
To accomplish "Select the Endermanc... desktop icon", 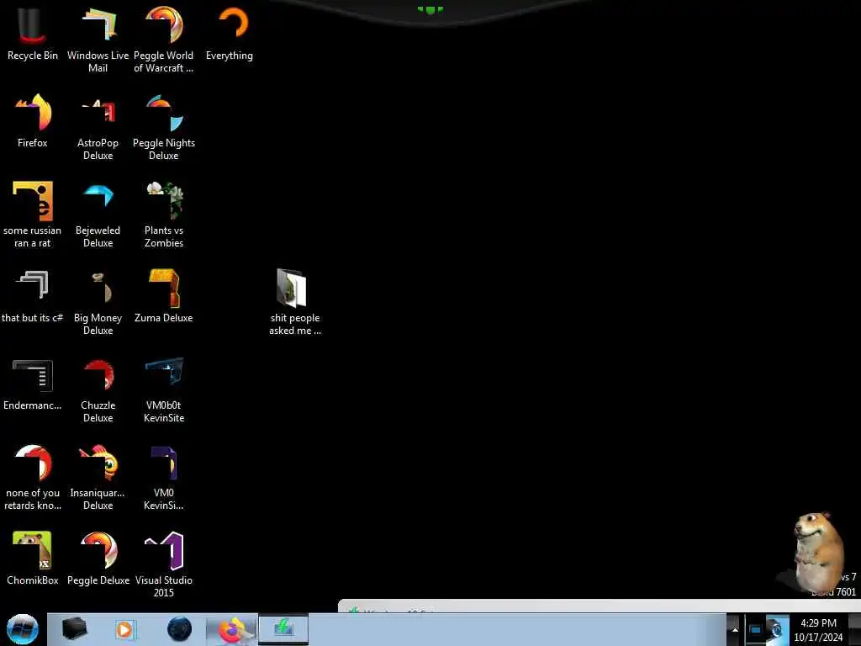I will pos(33,384).
